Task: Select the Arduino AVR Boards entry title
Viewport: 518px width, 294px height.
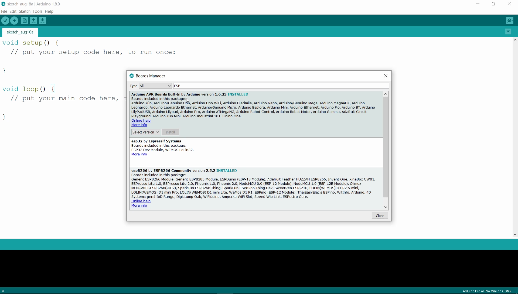Action: pos(149,94)
